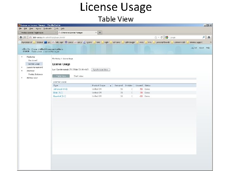This screenshot has width=228, height=171.
Task: Open the Advanced (9.0) license link
Action: coord(60,89)
